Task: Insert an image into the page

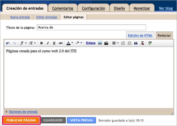Action: [100, 43]
